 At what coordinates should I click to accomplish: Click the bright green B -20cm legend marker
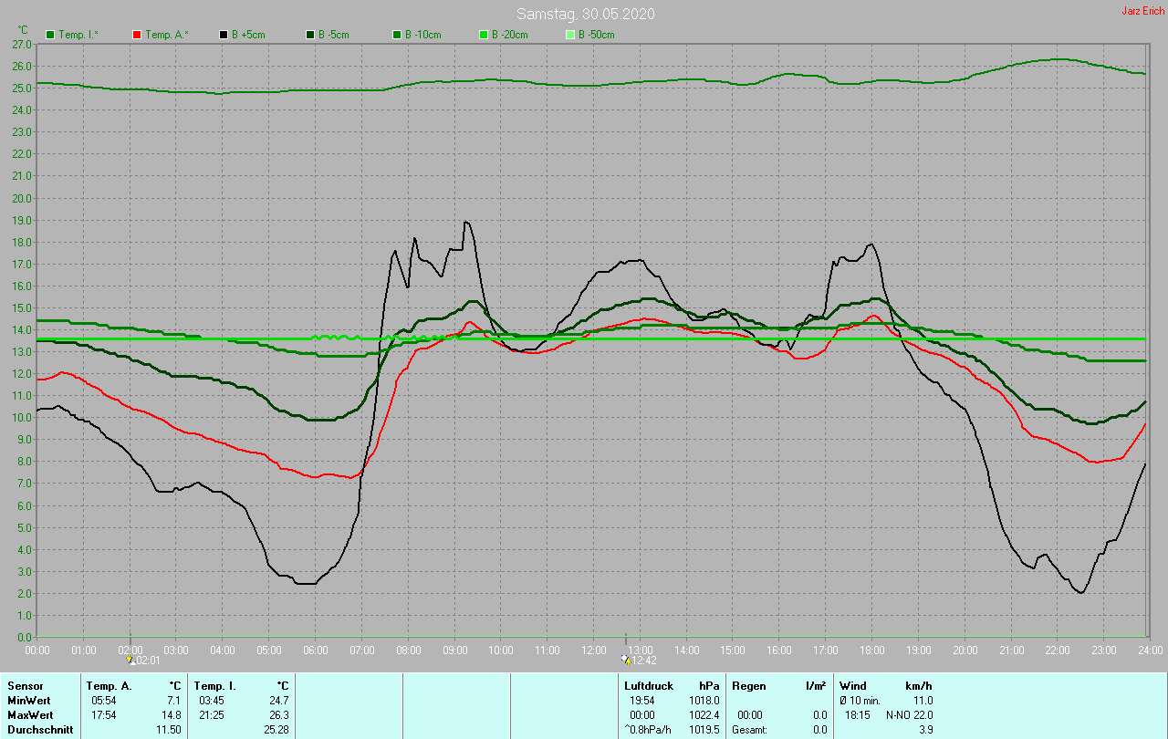(484, 35)
